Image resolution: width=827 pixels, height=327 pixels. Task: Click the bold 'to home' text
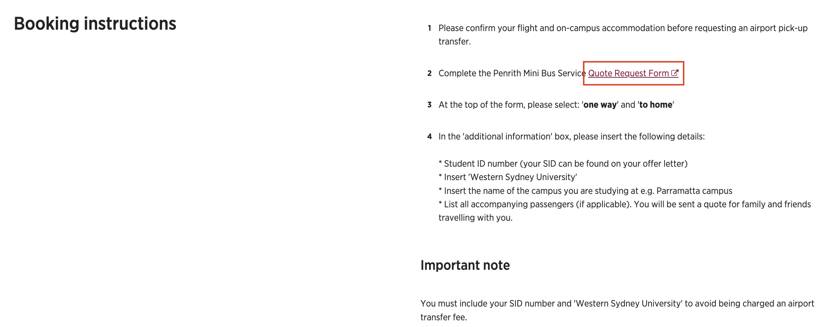[656, 105]
